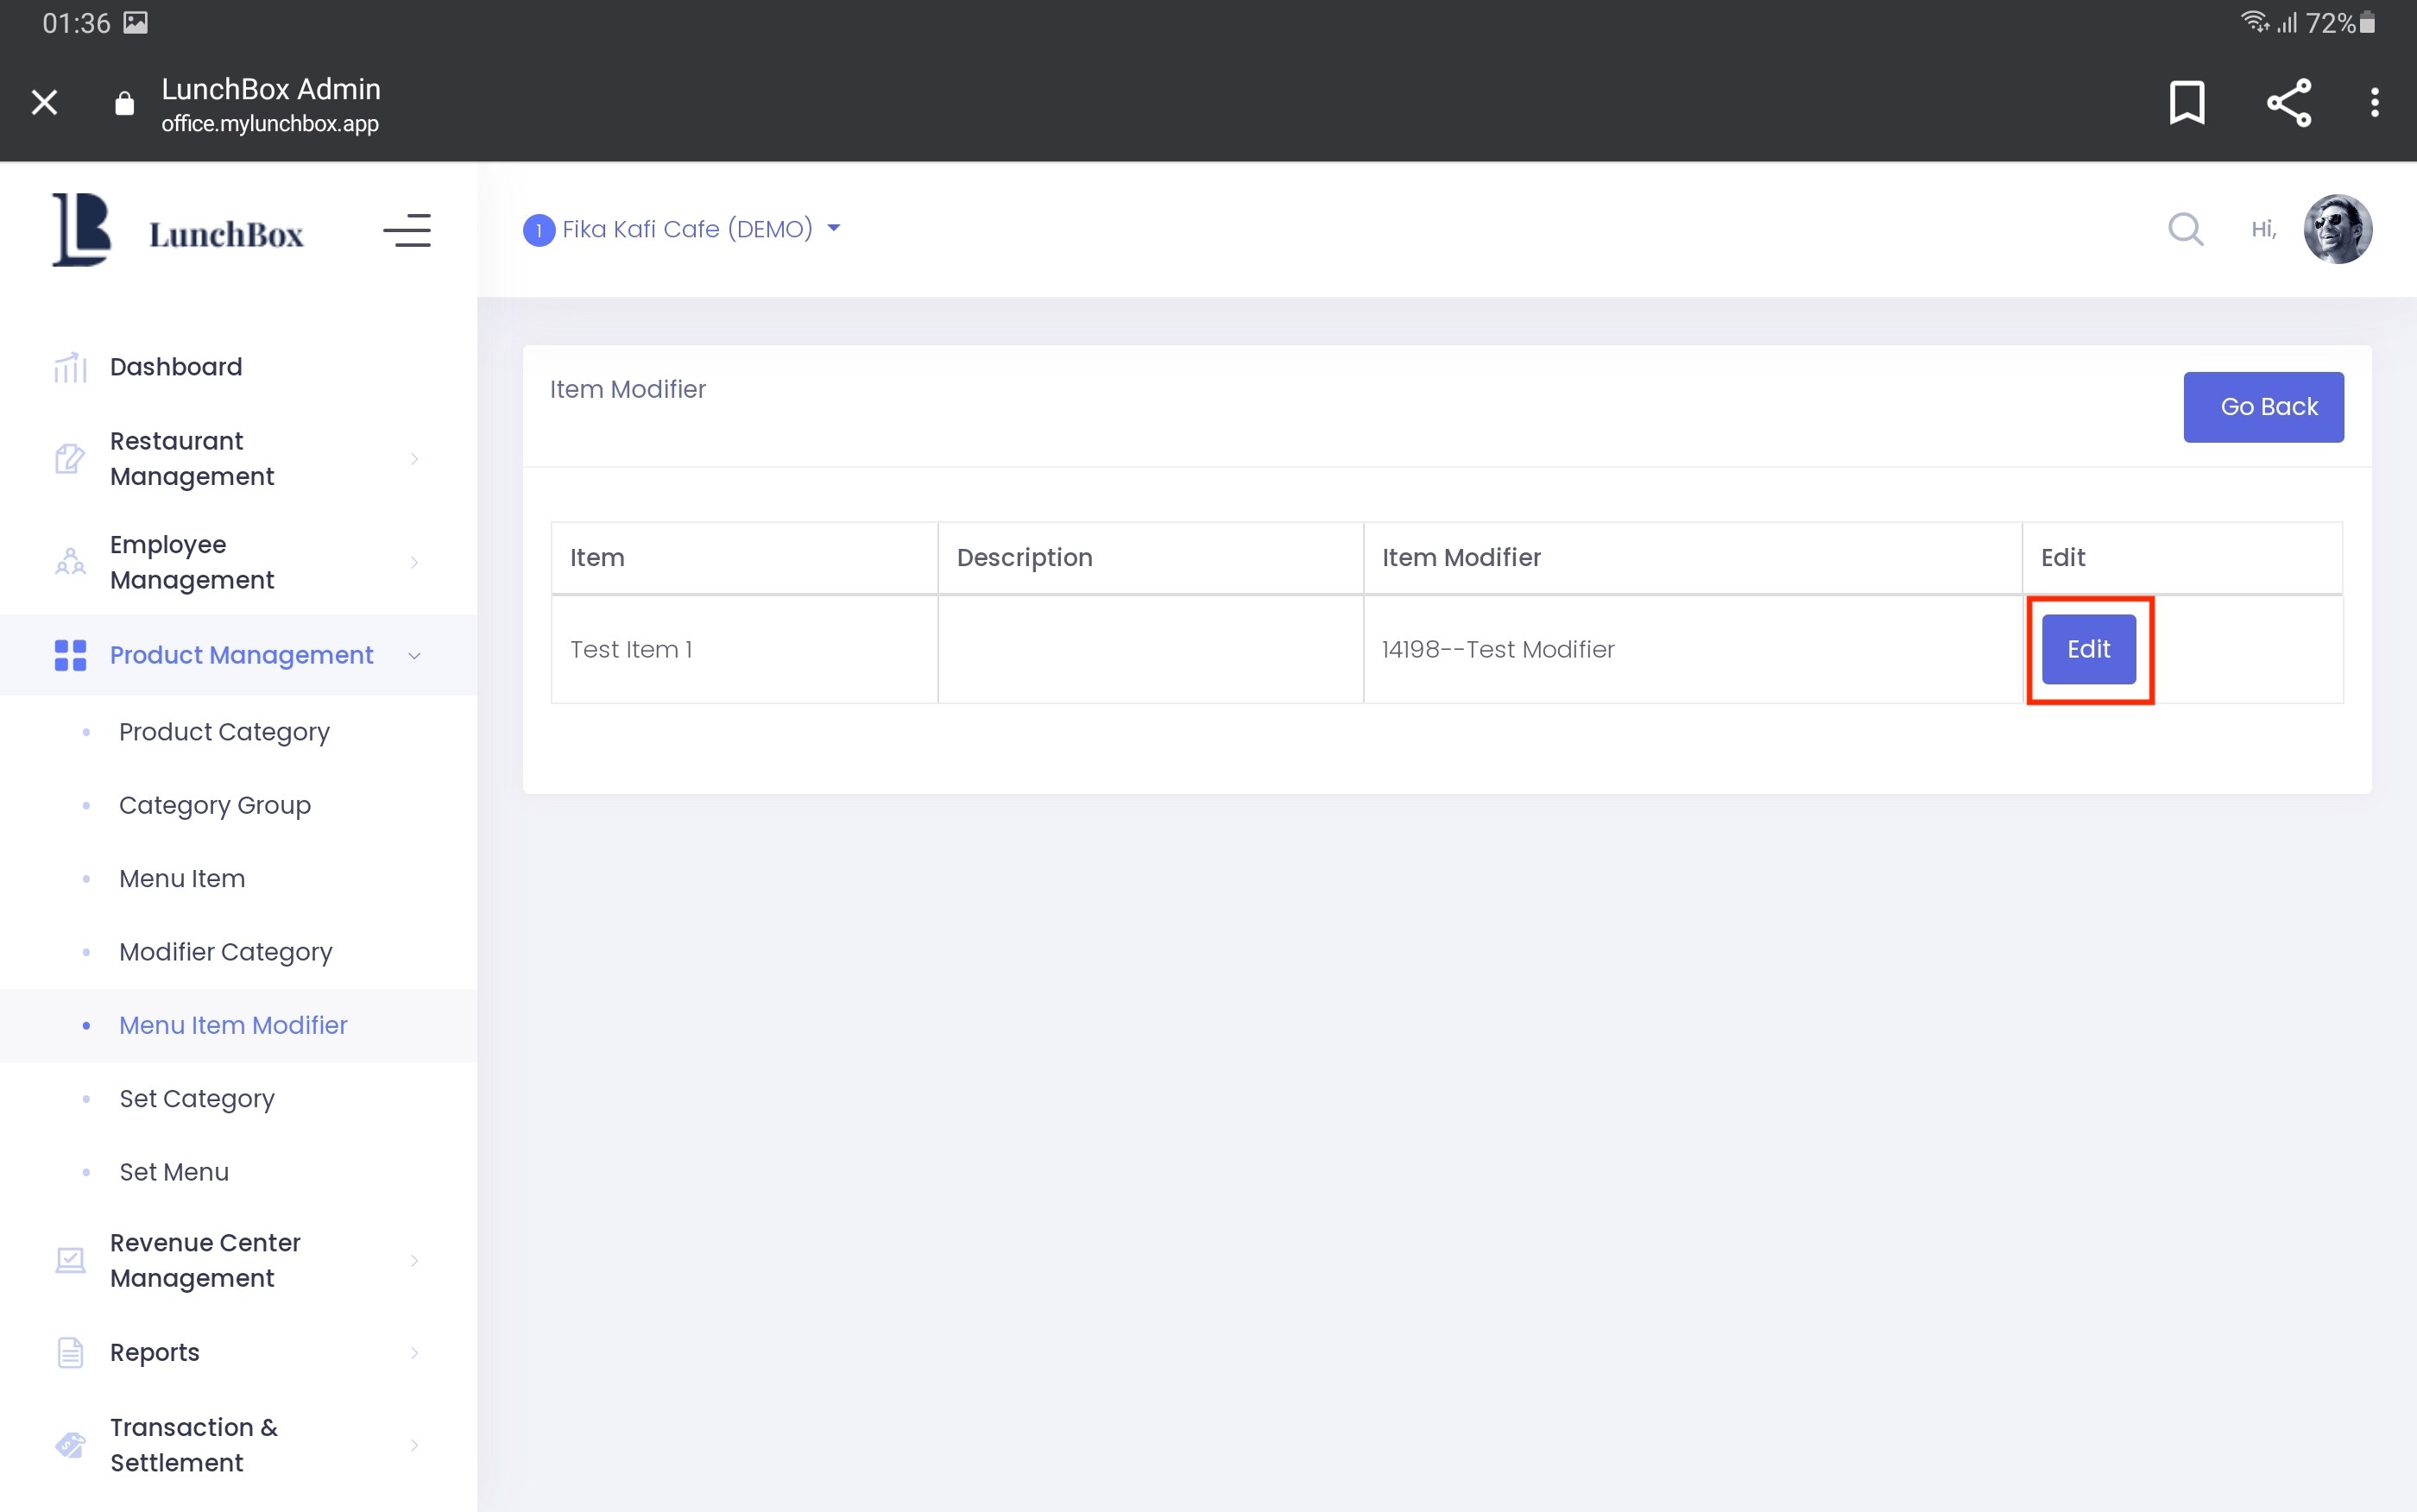This screenshot has height=1512, width=2417.
Task: Open Menu Item submenu entry
Action: (182, 878)
